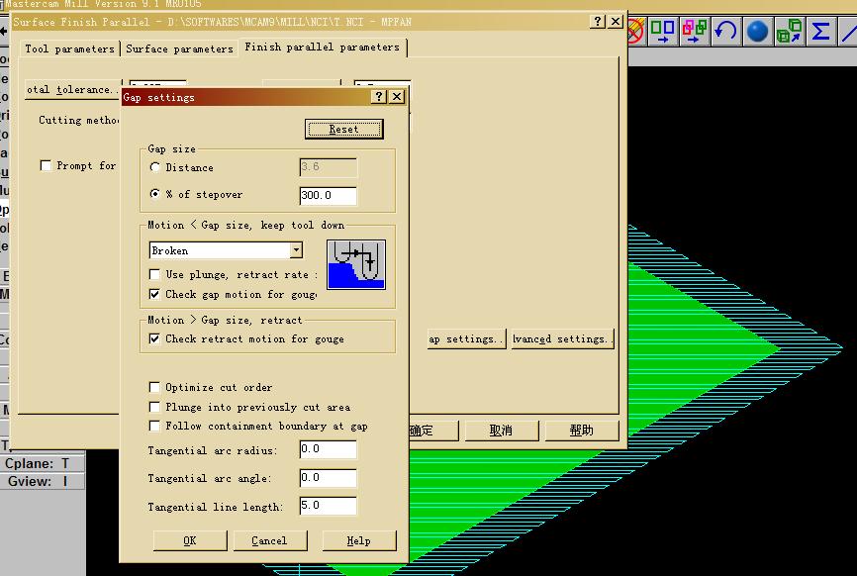The height and width of the screenshot is (576, 857).
Task: Toggle the Prompt for checkbox
Action: [x=46, y=165]
